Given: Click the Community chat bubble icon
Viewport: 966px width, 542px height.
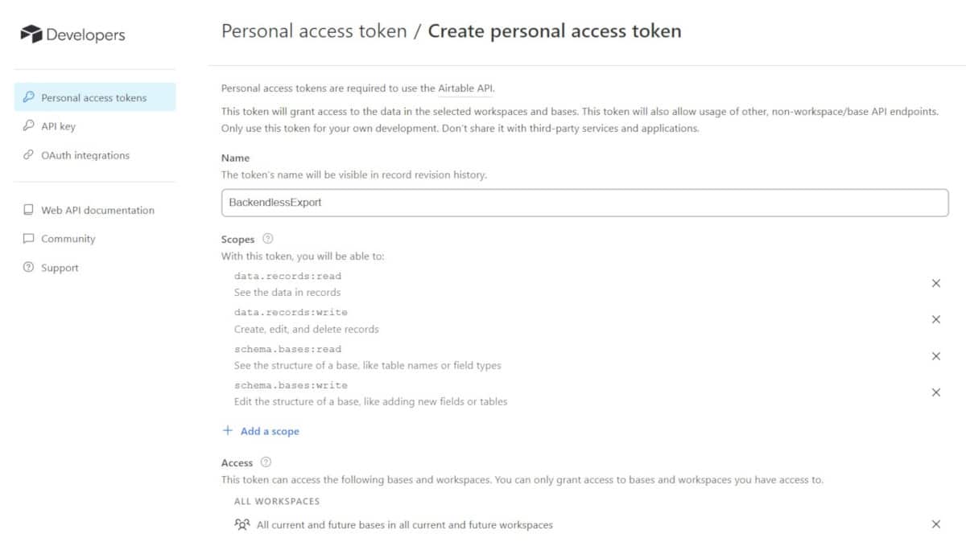Looking at the screenshot, I should tap(28, 239).
